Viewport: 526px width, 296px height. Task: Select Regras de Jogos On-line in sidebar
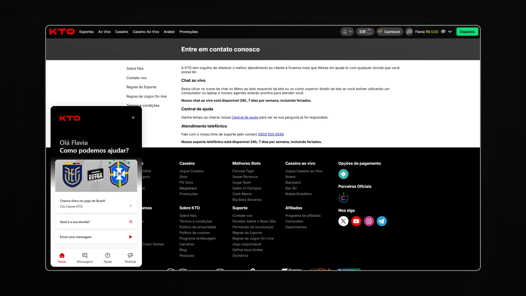[146, 96]
